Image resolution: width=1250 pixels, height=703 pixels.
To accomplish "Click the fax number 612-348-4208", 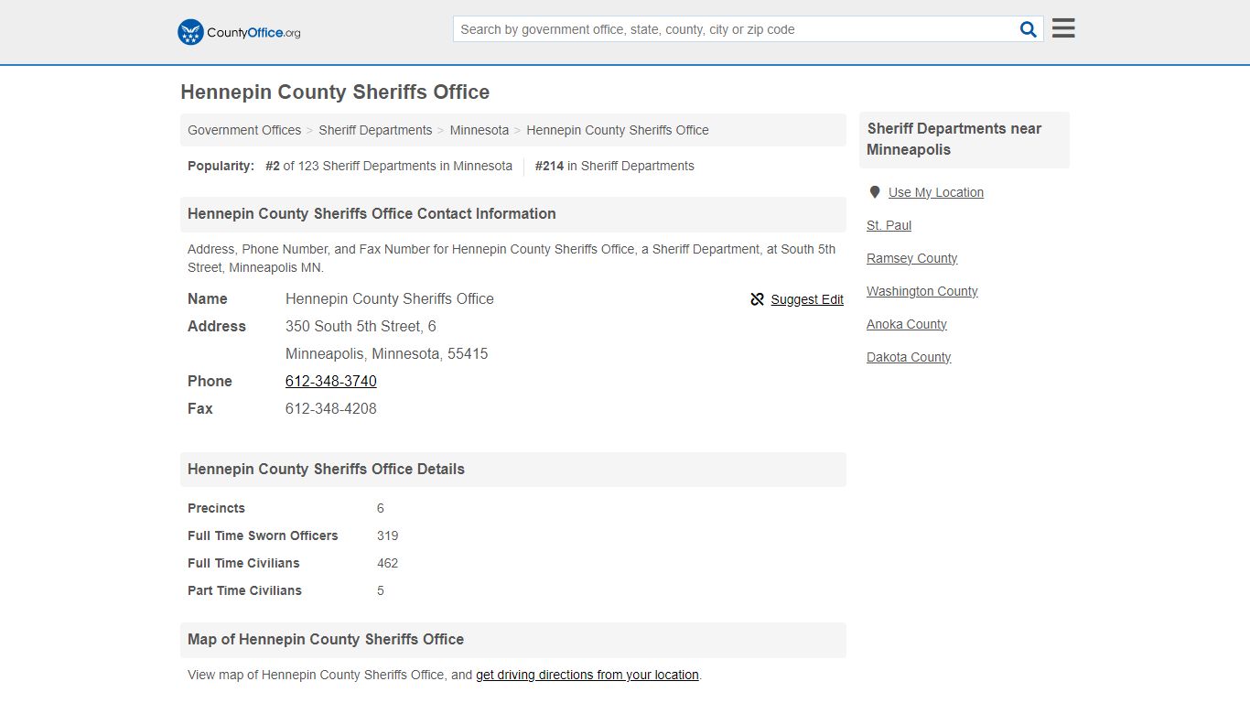I will point(331,408).
